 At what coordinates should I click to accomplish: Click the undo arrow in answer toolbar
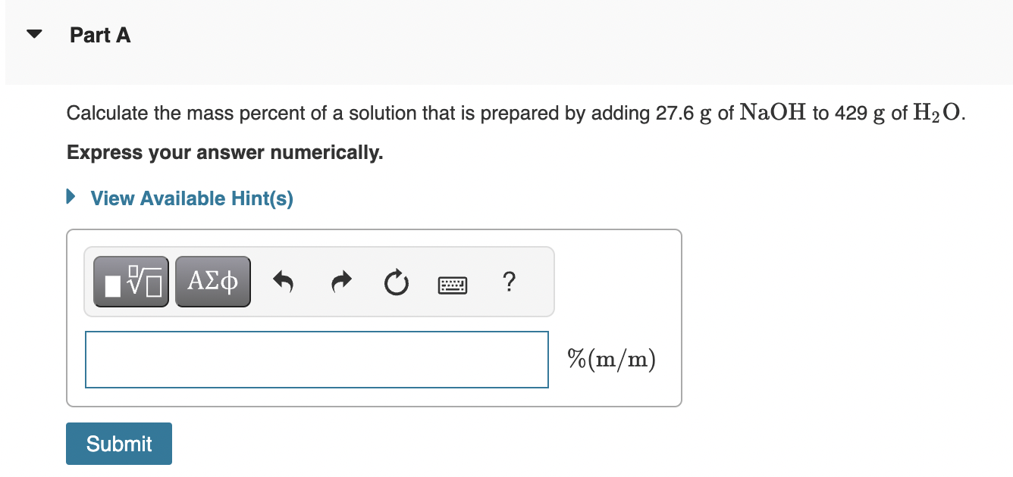pyautogui.click(x=284, y=281)
